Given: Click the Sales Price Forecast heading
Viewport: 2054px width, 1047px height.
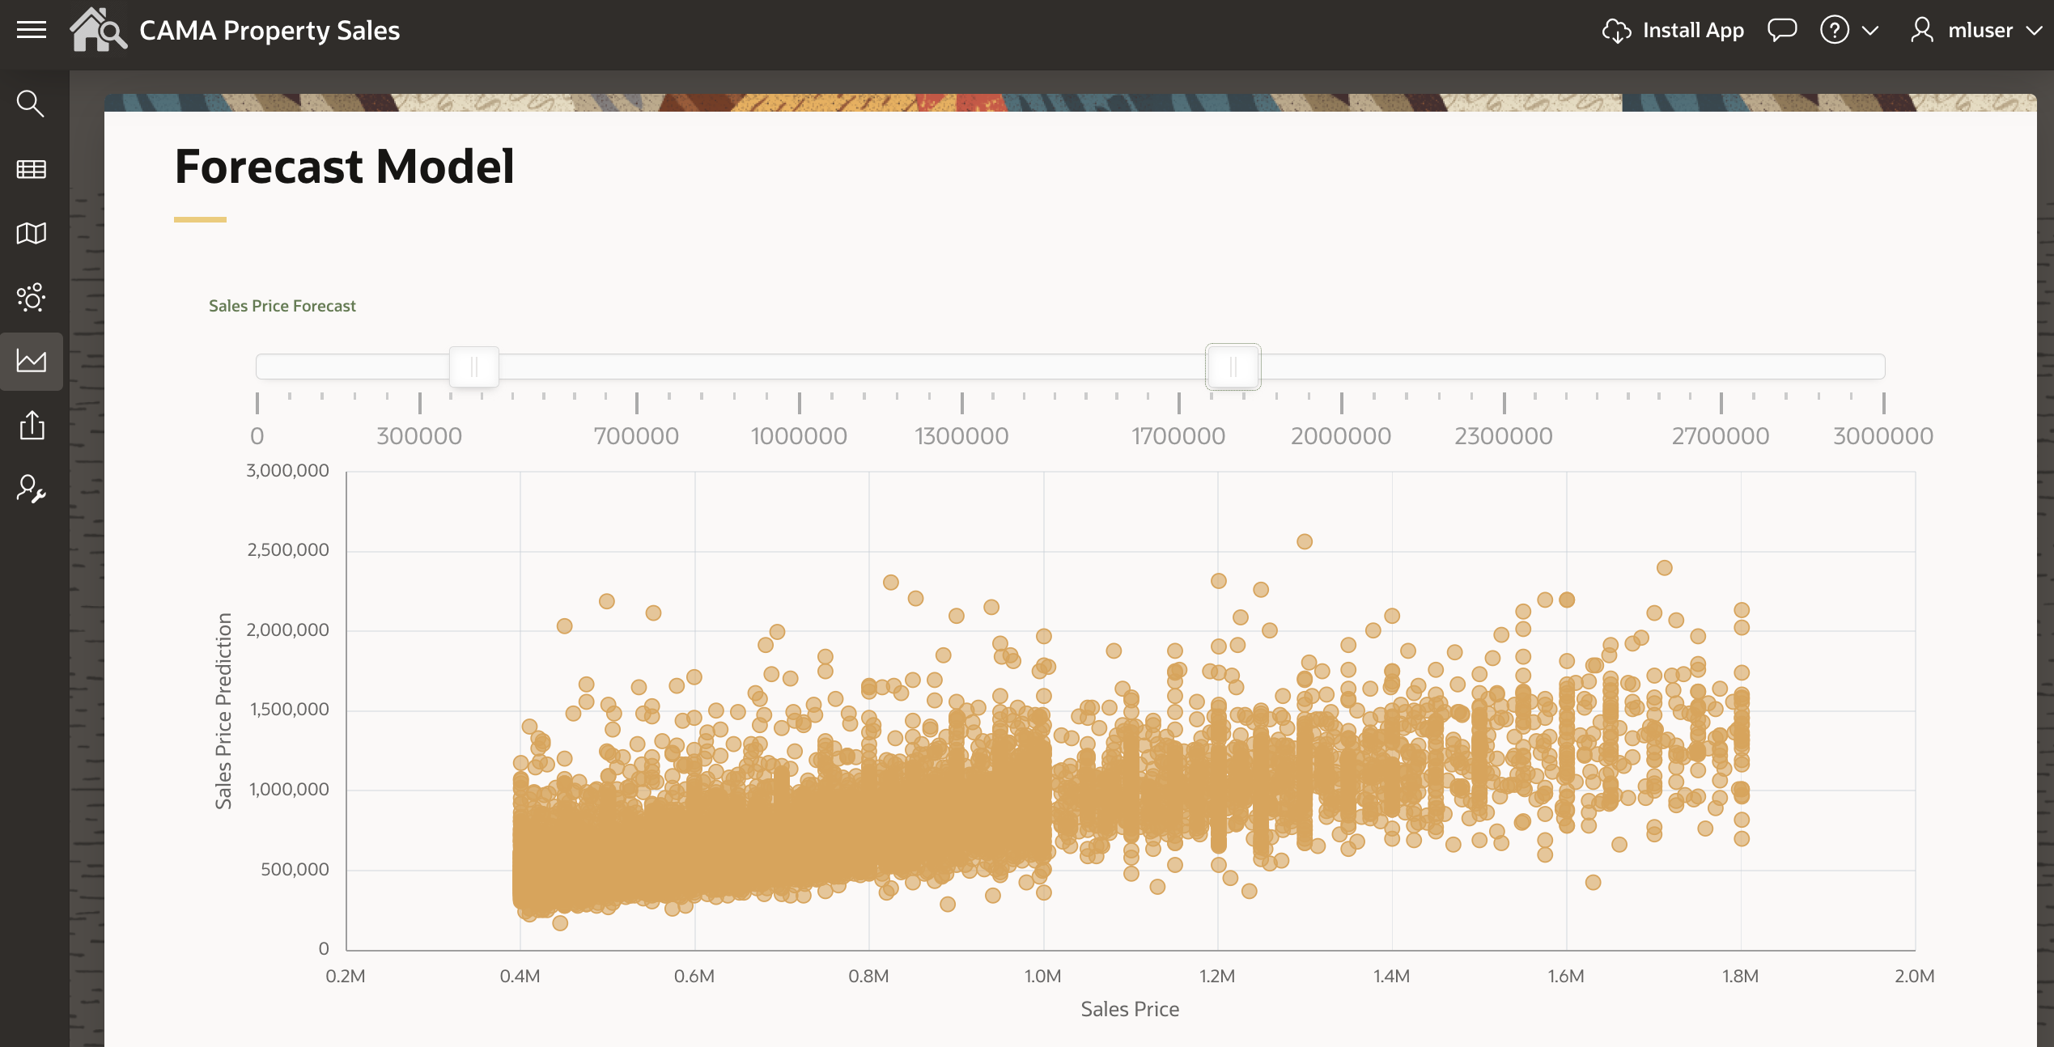Looking at the screenshot, I should point(282,306).
